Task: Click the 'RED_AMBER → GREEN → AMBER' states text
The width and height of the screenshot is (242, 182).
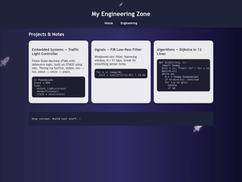Action: (x=51, y=72)
